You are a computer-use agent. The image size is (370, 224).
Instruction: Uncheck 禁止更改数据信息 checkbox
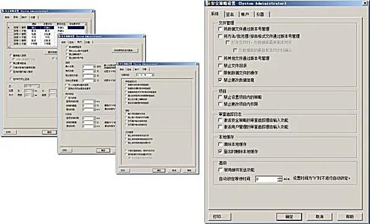coord(220,80)
